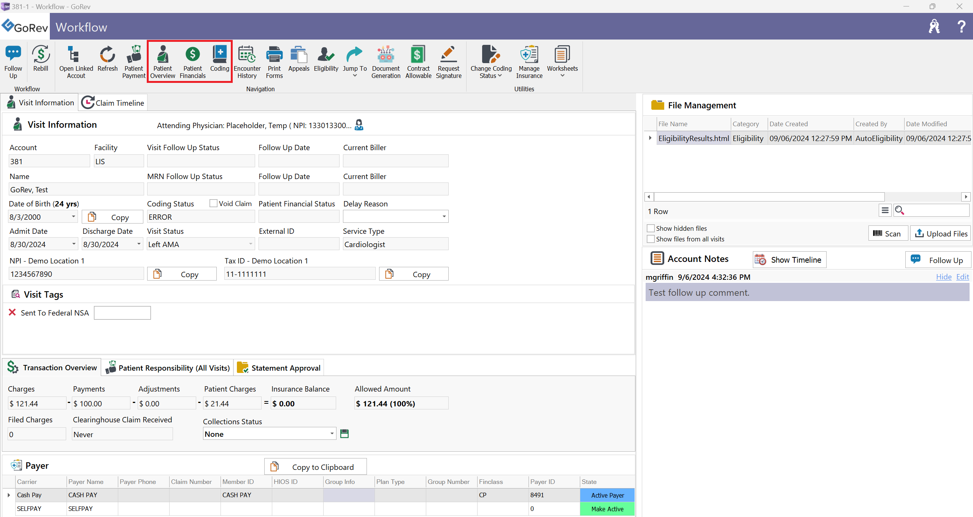Image resolution: width=973 pixels, height=517 pixels.
Task: Click the Rebill icon
Action: point(41,59)
